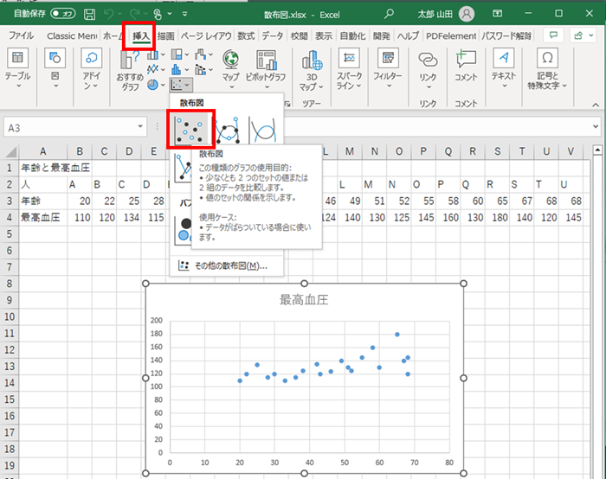The width and height of the screenshot is (606, 479).
Task: Switch to the 数式 (Formulas) tab
Action: tap(246, 36)
